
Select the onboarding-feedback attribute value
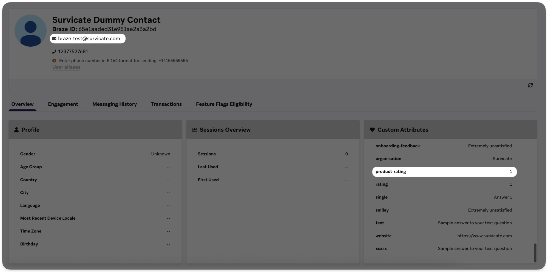pos(490,146)
